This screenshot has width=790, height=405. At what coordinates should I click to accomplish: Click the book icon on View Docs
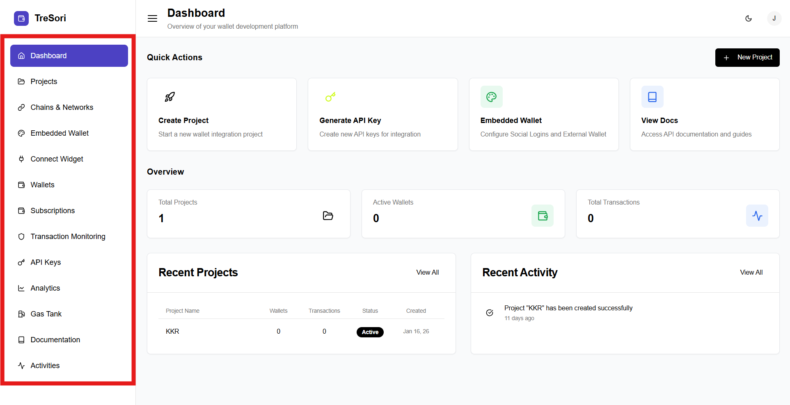coord(652,97)
